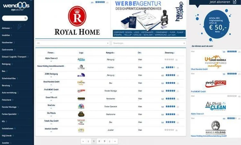
Task: Go to first page of pagination
Action: (x=83, y=141)
